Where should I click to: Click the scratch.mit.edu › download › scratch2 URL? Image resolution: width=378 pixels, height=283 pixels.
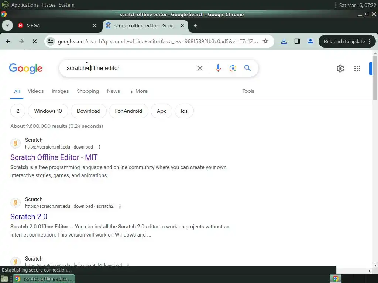(x=69, y=206)
